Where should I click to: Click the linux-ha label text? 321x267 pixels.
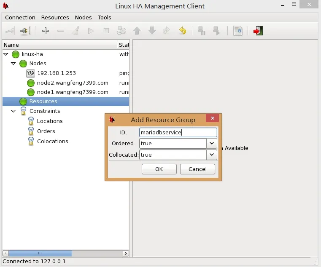click(x=32, y=54)
